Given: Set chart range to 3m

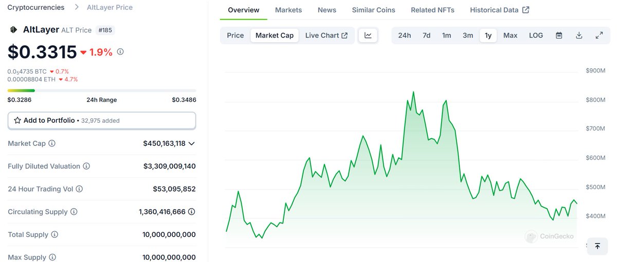Looking at the screenshot, I should pyautogui.click(x=468, y=35).
